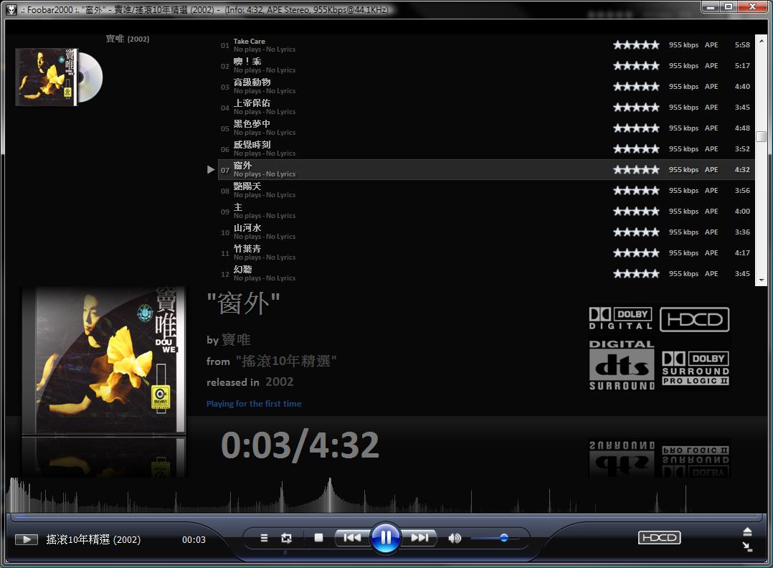Click the star rating for track 09 主
Image resolution: width=773 pixels, height=568 pixels.
(x=636, y=211)
